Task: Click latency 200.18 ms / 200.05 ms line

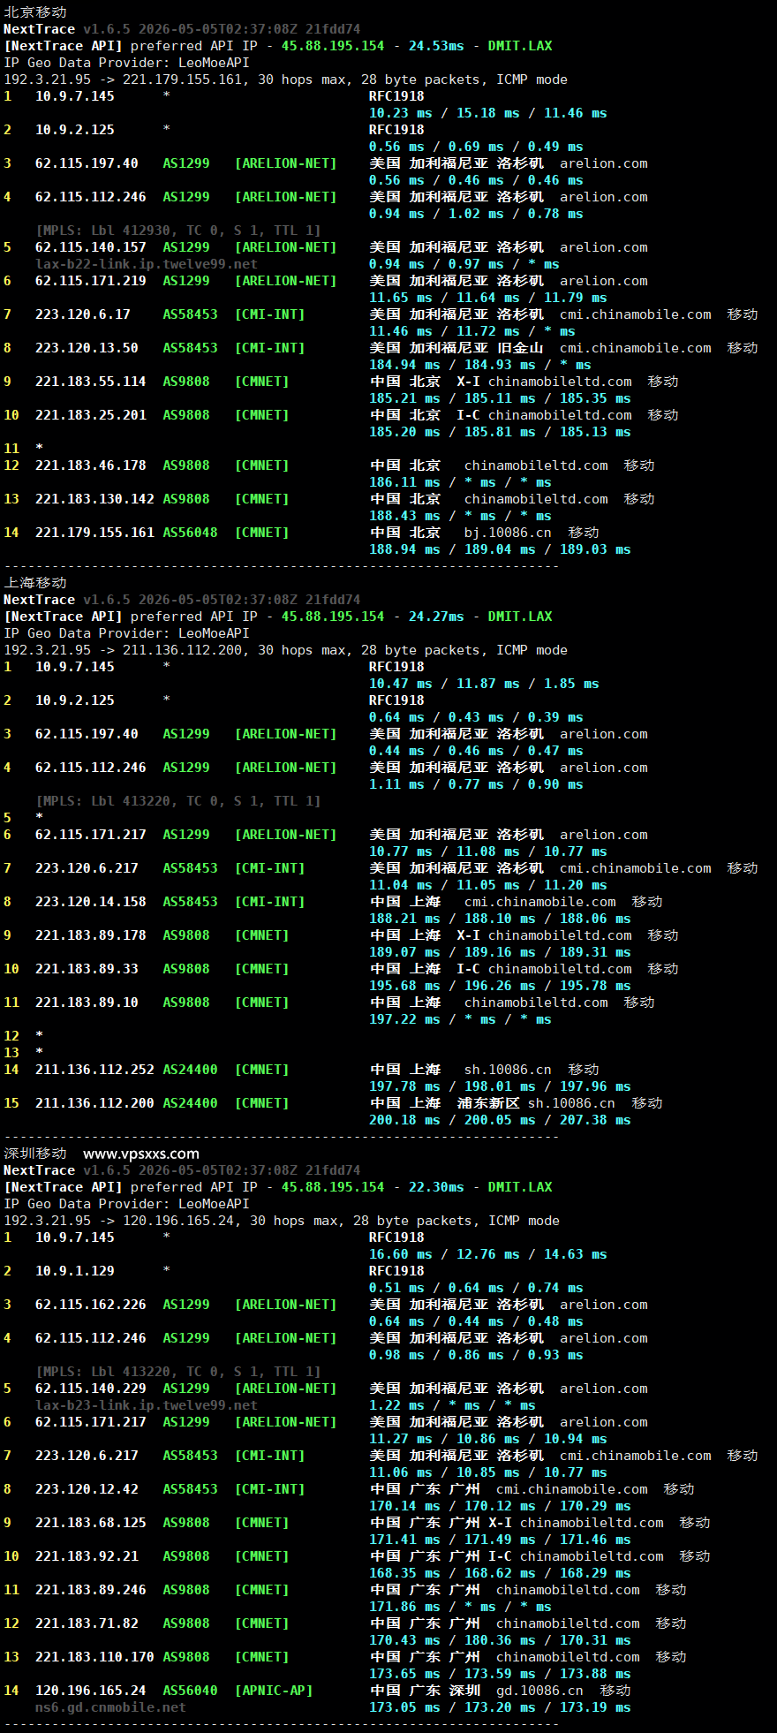Action: point(500,1120)
